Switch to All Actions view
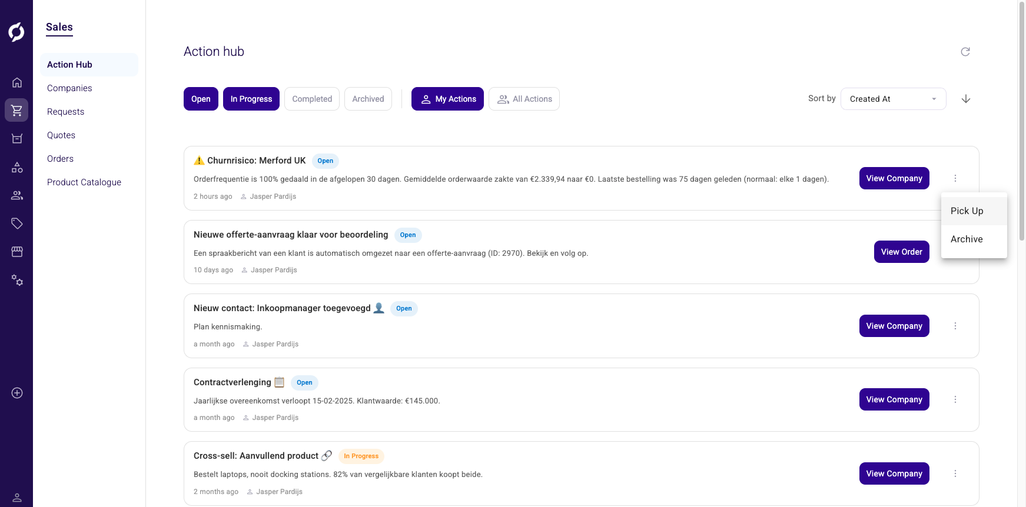The width and height of the screenshot is (1026, 507). (x=524, y=99)
